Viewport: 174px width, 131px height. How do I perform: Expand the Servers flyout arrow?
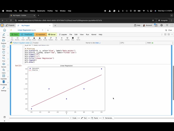[8, 65]
